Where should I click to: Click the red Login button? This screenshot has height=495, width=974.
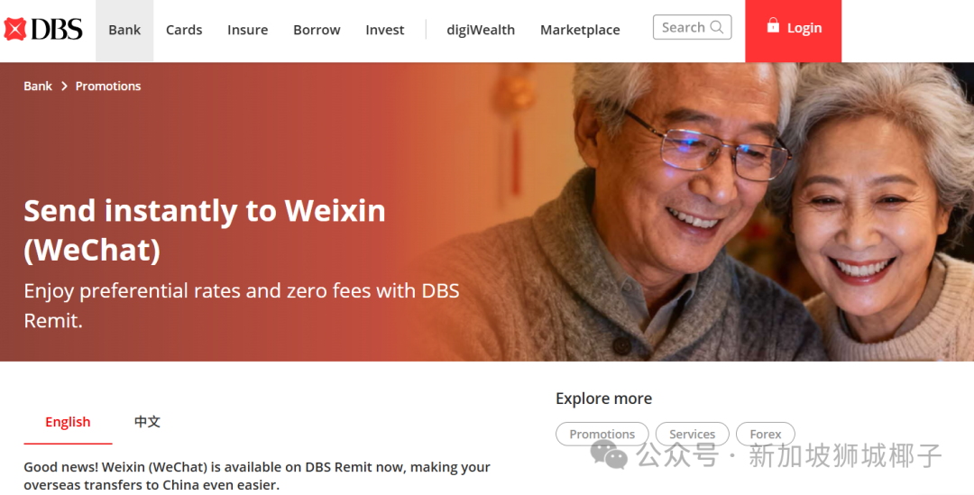(x=794, y=31)
